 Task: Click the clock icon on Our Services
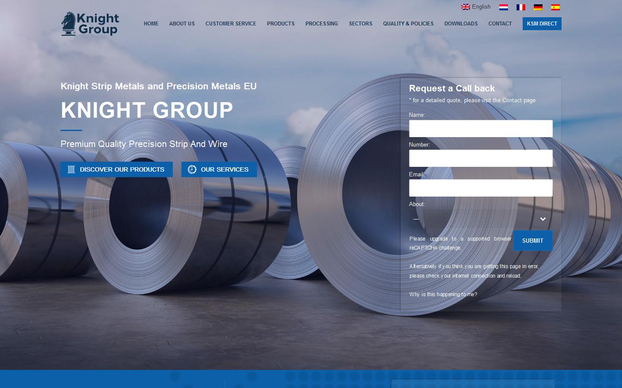pos(192,169)
